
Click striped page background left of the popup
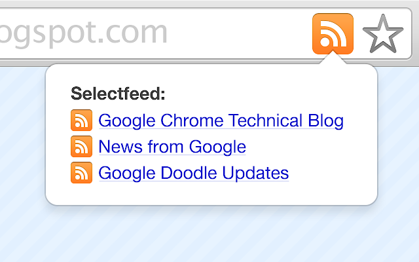(x=22, y=144)
